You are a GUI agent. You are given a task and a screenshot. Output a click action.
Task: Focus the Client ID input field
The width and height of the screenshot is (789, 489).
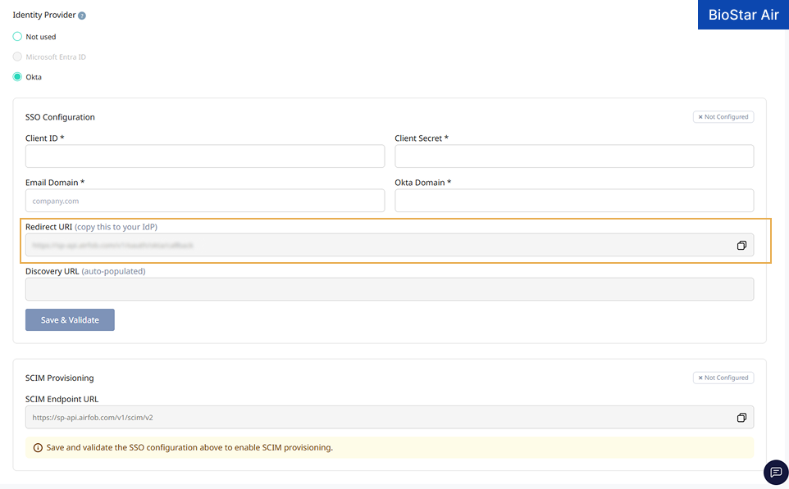(205, 156)
